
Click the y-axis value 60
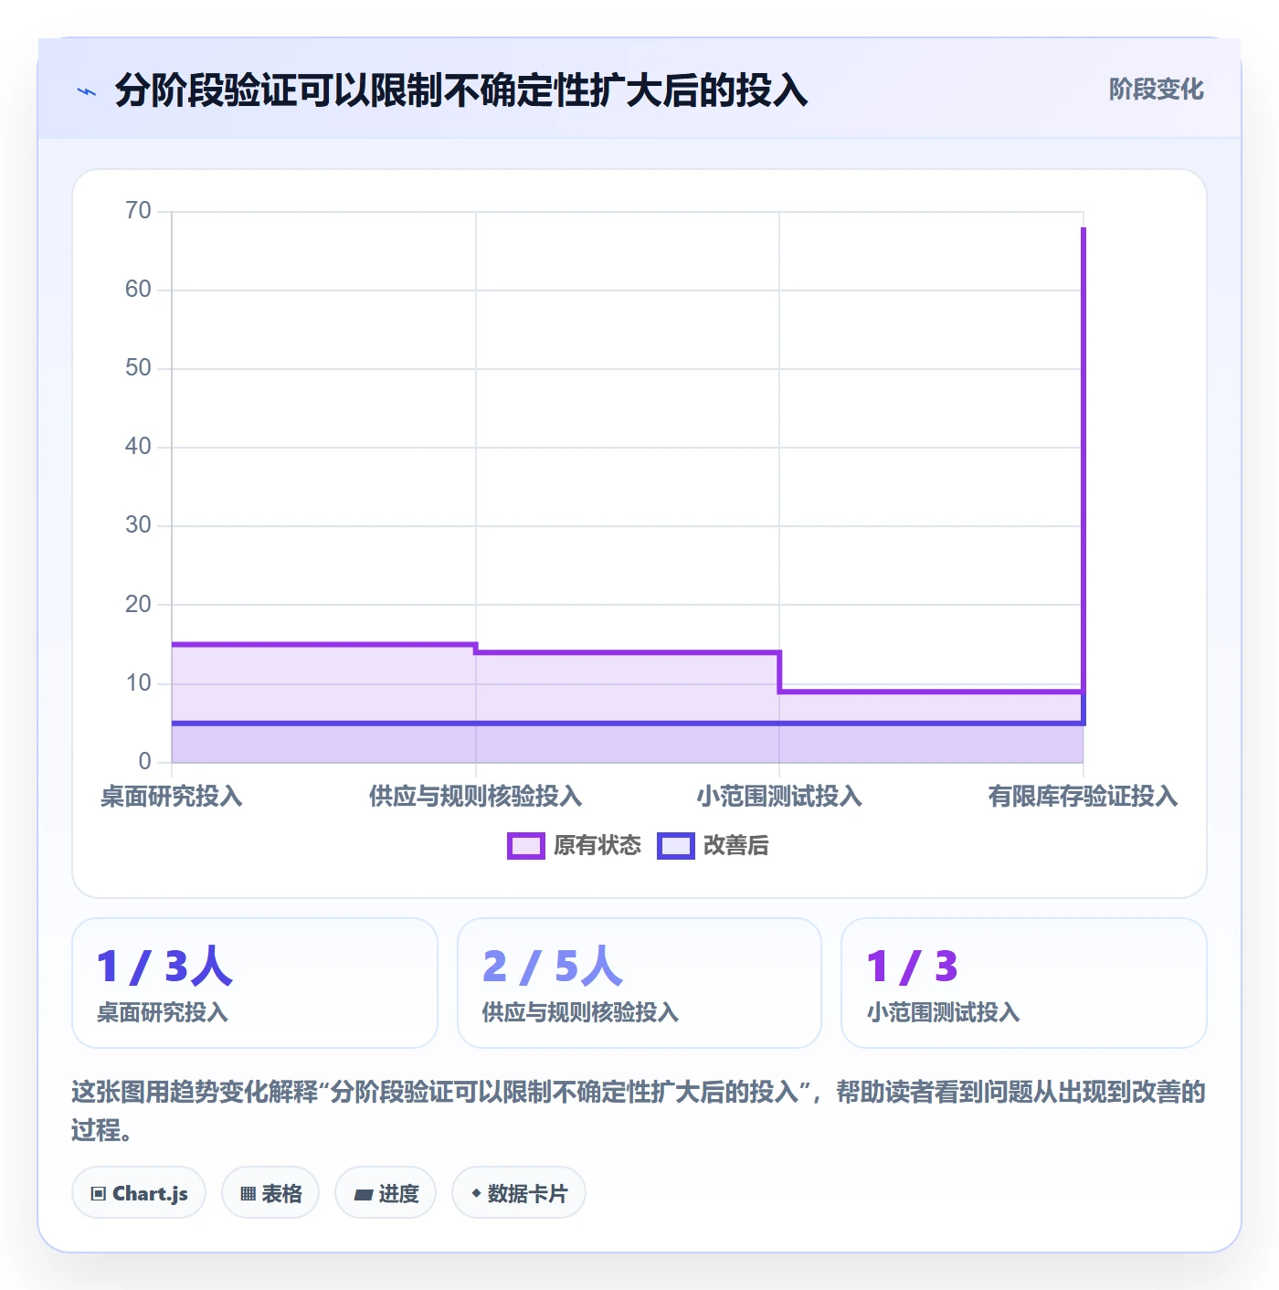coord(138,290)
